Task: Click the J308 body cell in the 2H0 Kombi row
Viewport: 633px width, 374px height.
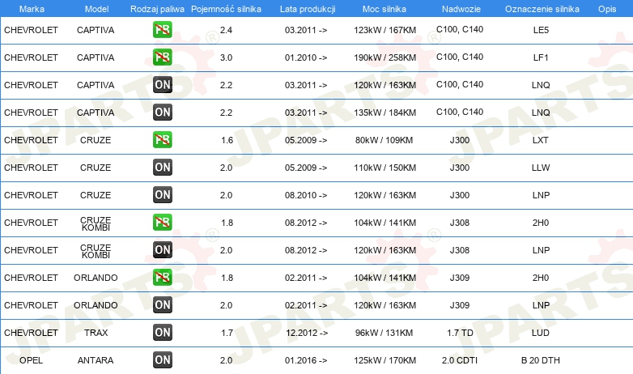Action: pos(460,223)
